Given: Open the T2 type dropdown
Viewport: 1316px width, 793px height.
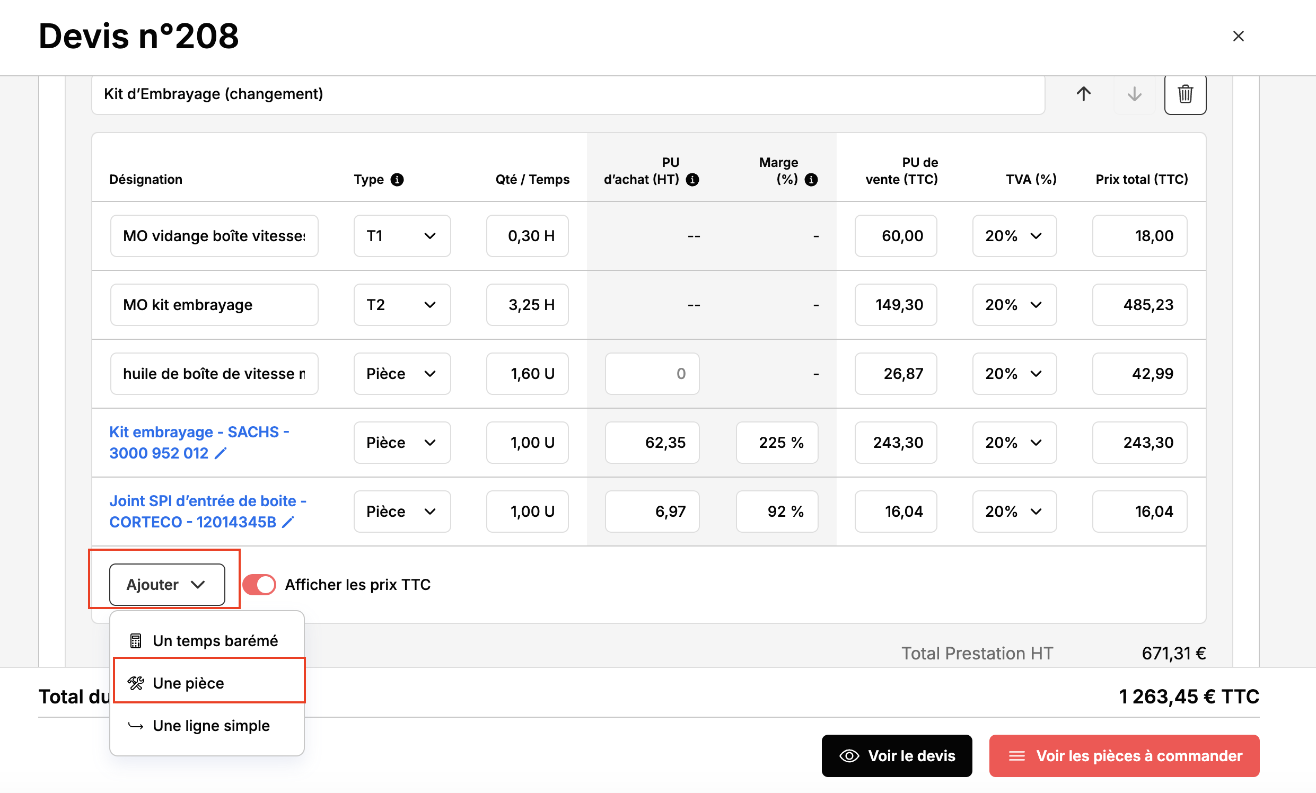Looking at the screenshot, I should coord(401,305).
